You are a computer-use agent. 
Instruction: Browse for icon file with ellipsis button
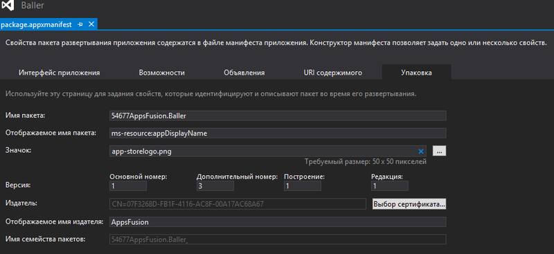[439, 151]
